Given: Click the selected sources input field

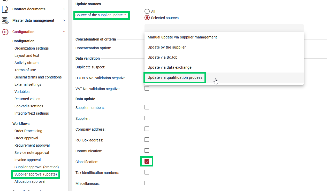Looking at the screenshot, I should coord(224,28).
